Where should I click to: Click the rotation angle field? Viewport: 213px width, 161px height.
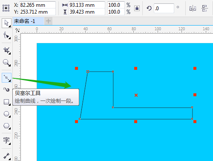(164, 9)
